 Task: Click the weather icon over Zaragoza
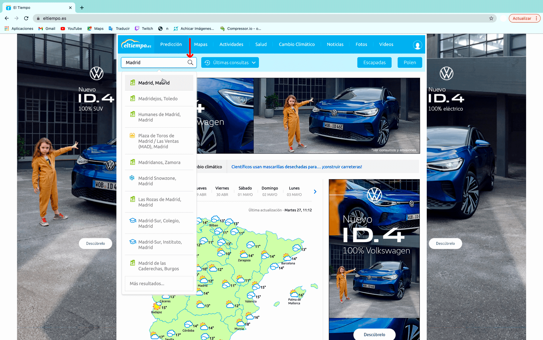244,255
